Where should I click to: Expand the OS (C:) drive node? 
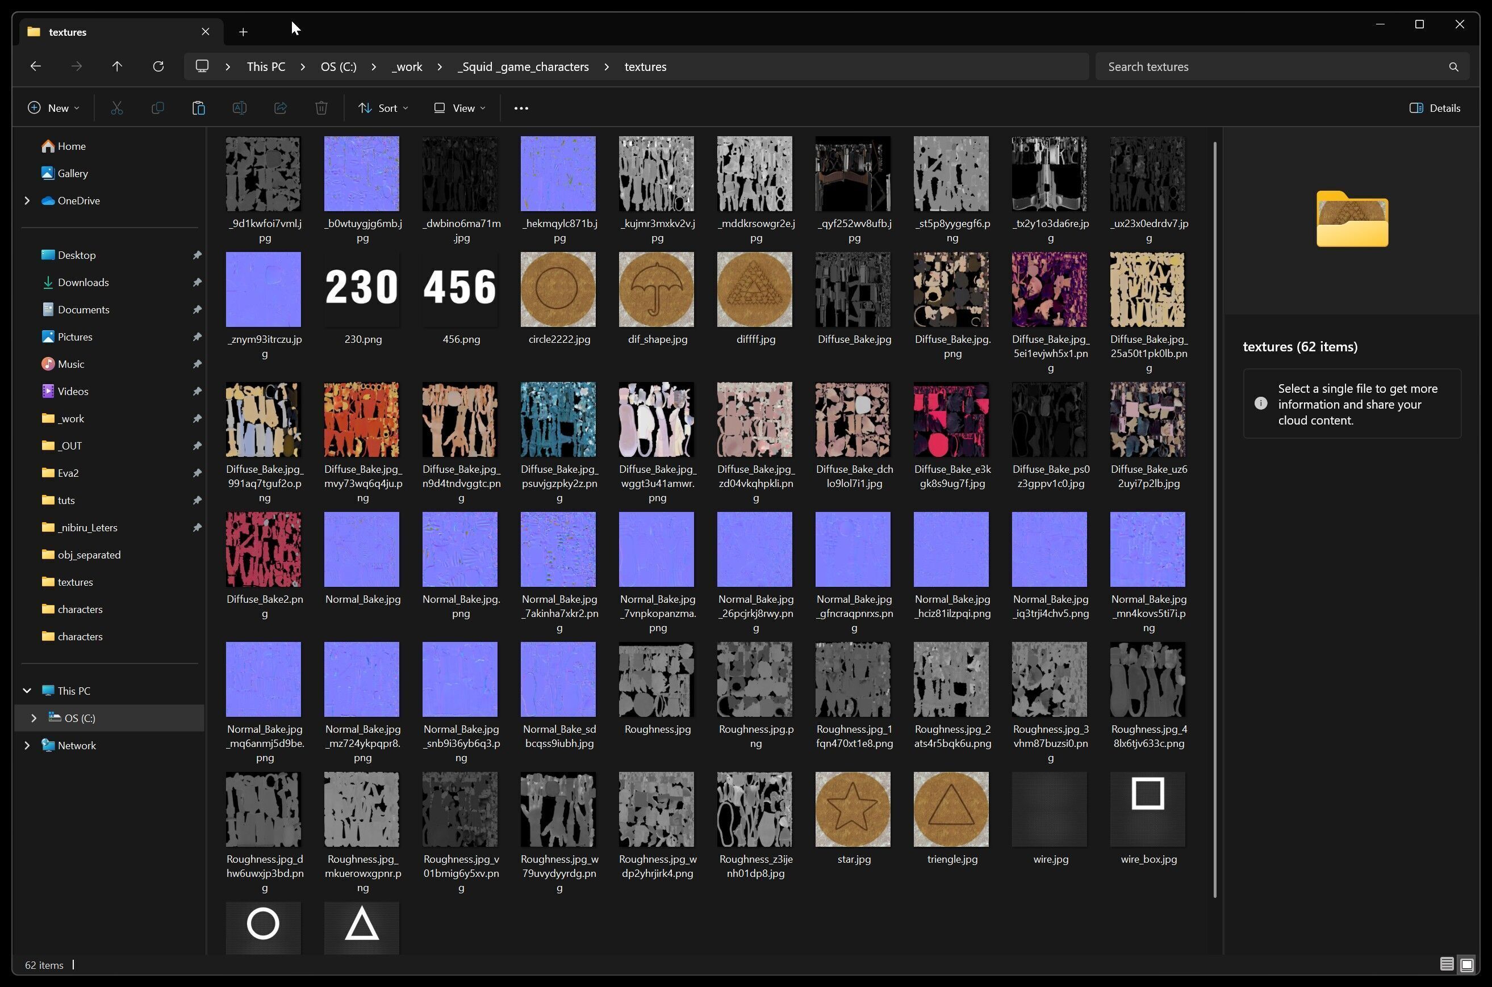pyautogui.click(x=34, y=718)
